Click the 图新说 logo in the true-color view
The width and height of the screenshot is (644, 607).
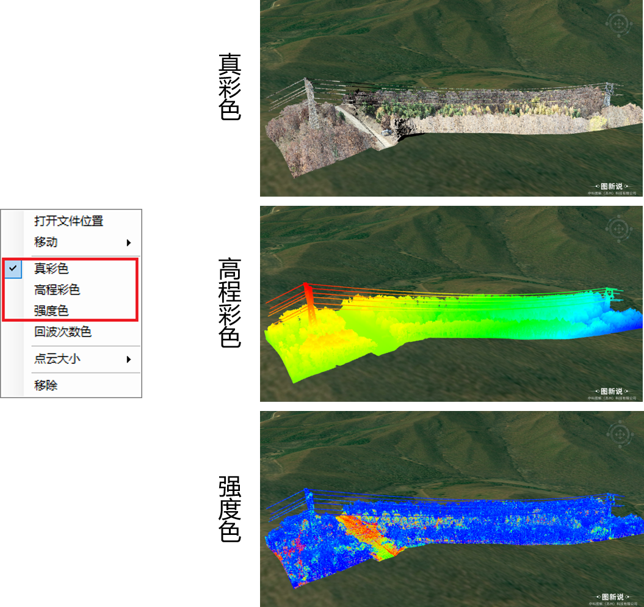coord(612,186)
